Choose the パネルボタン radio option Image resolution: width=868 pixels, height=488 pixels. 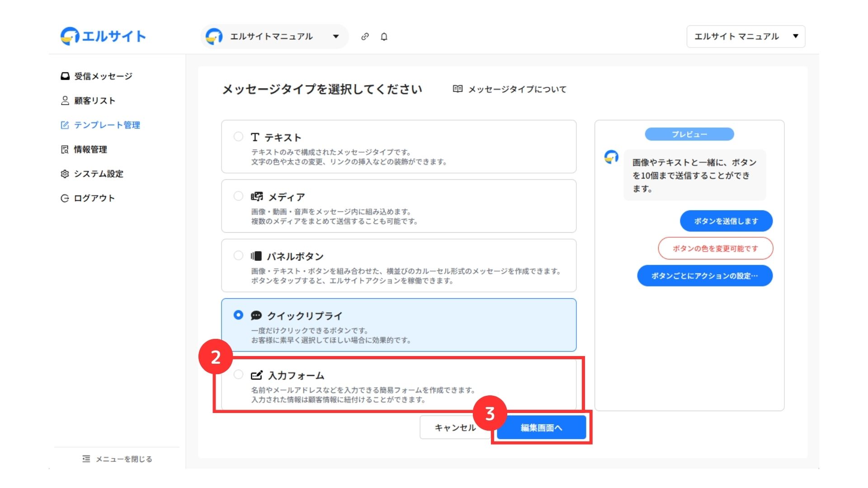coord(238,256)
